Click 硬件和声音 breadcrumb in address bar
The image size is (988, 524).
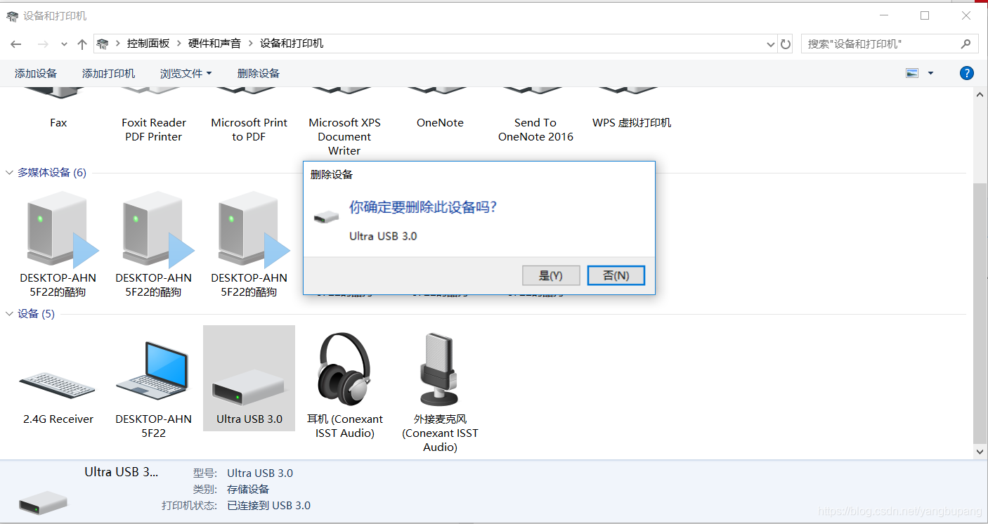coord(214,44)
